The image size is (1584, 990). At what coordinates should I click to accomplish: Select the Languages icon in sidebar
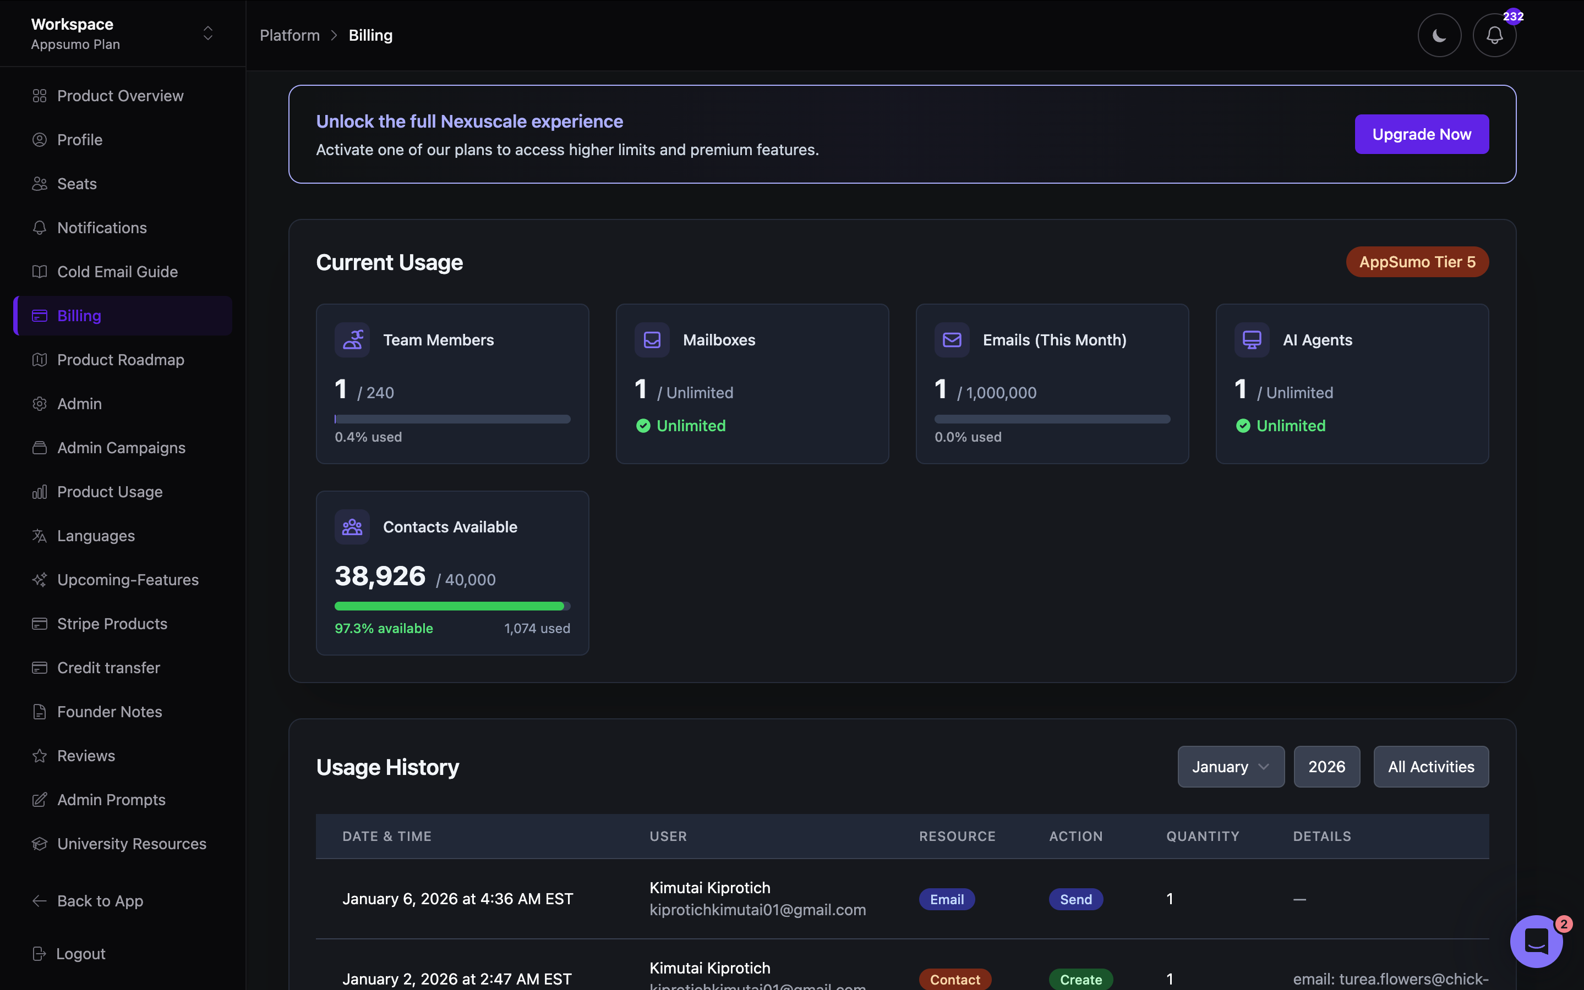tap(39, 536)
